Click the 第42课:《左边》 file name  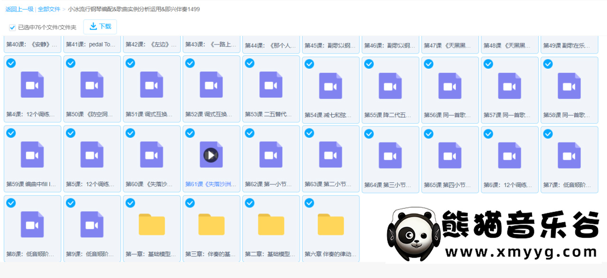coord(151,45)
